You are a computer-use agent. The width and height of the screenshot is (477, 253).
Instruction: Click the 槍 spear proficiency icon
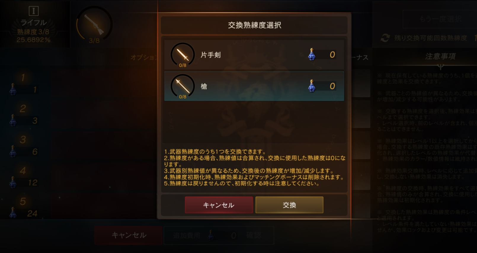(x=183, y=86)
